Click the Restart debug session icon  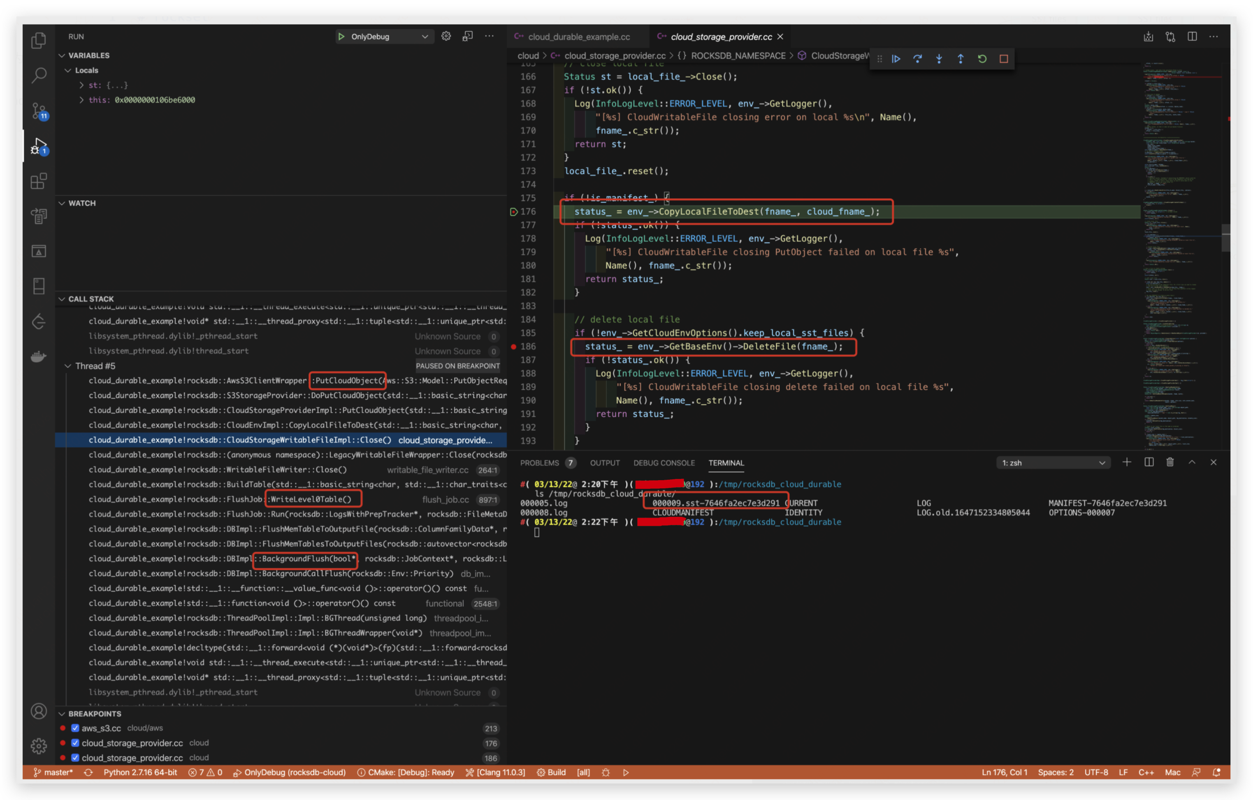click(982, 59)
